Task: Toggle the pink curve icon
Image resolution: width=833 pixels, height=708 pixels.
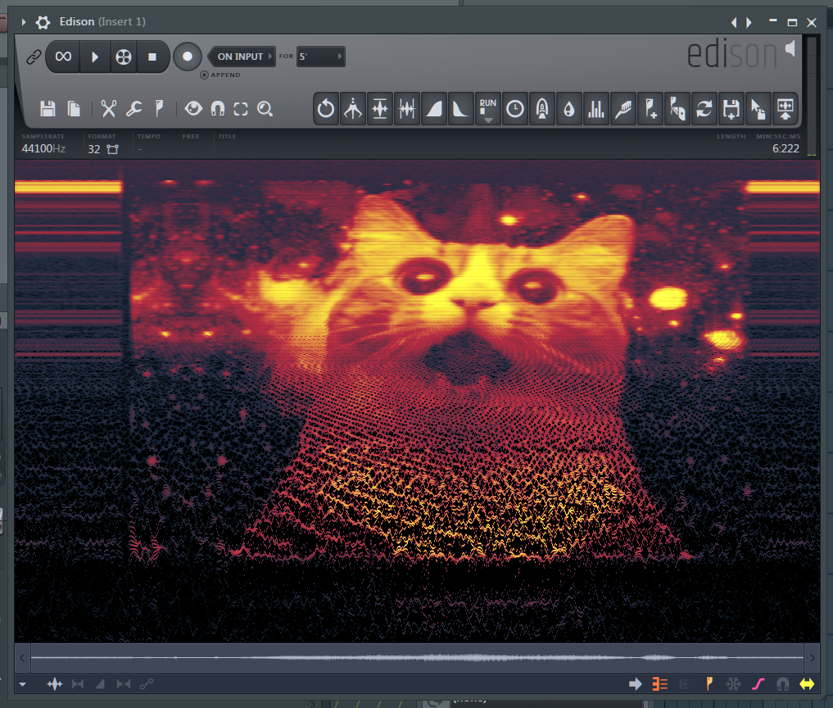Action: 758,684
